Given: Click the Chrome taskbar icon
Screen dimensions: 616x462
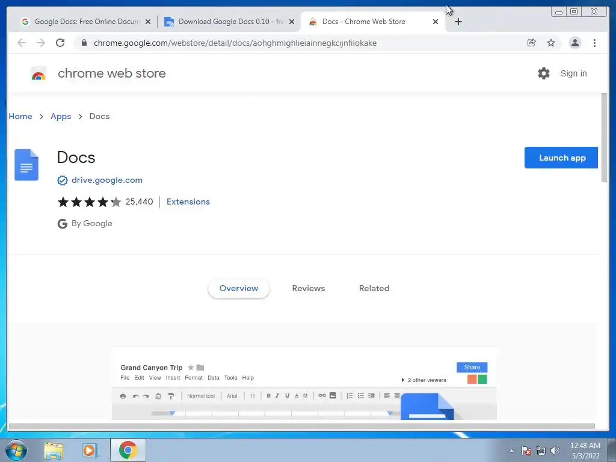Looking at the screenshot, I should pos(128,450).
